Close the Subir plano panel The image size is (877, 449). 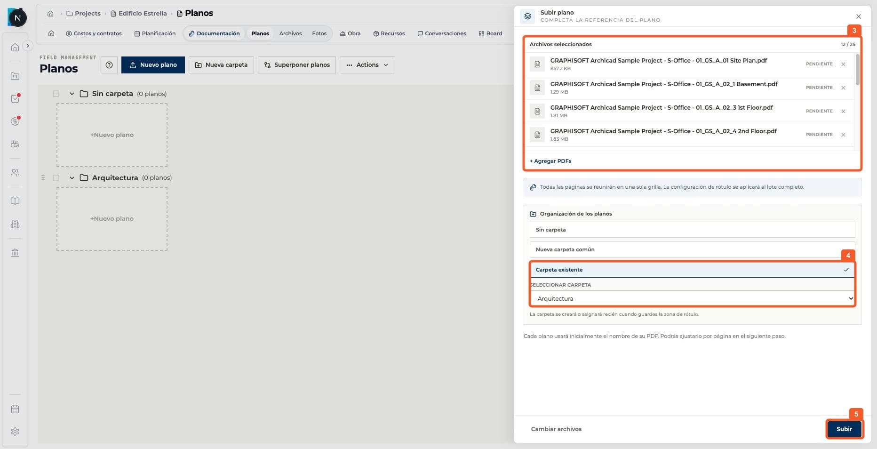click(x=859, y=16)
